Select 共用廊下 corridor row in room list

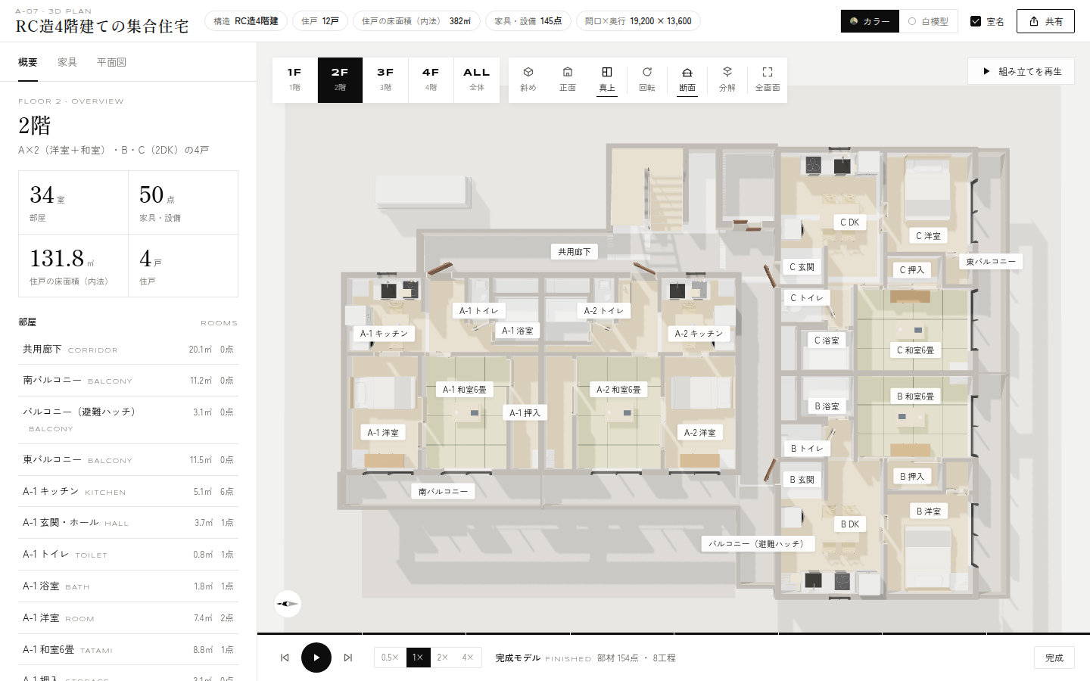coord(128,350)
